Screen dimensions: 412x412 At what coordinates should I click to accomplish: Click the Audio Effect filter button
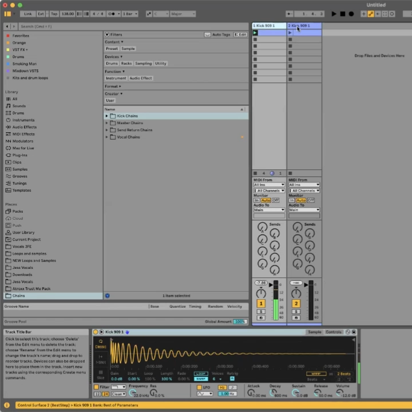[x=141, y=78]
